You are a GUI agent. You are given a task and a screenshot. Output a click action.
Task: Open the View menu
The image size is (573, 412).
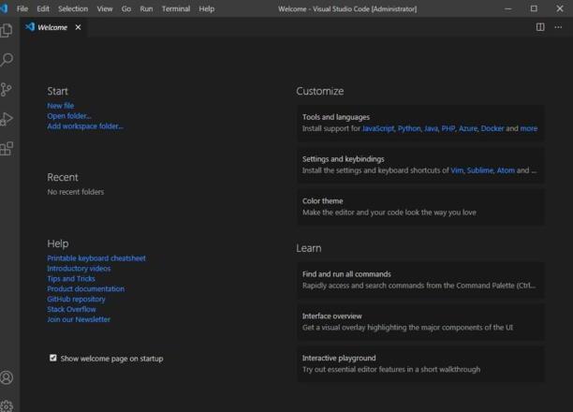pyautogui.click(x=105, y=8)
